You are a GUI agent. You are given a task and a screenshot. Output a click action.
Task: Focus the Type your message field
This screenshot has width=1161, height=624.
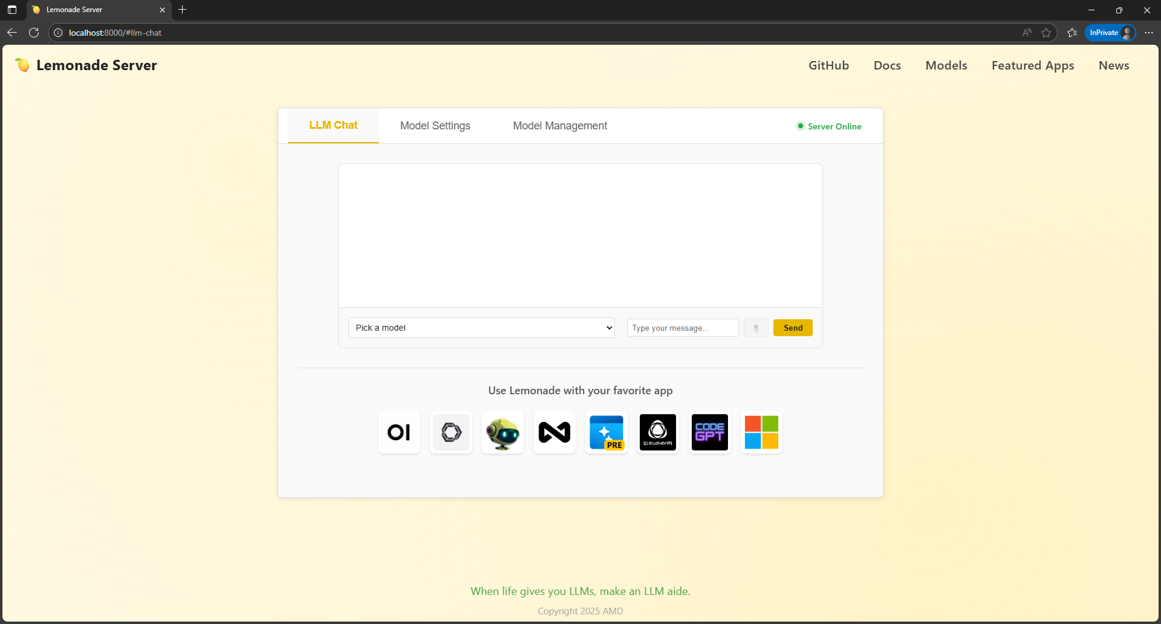(x=683, y=328)
